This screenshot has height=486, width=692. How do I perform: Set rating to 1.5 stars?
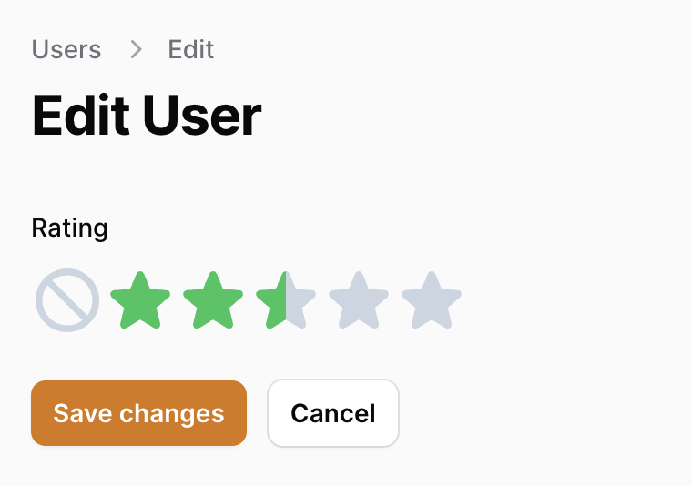(x=198, y=300)
